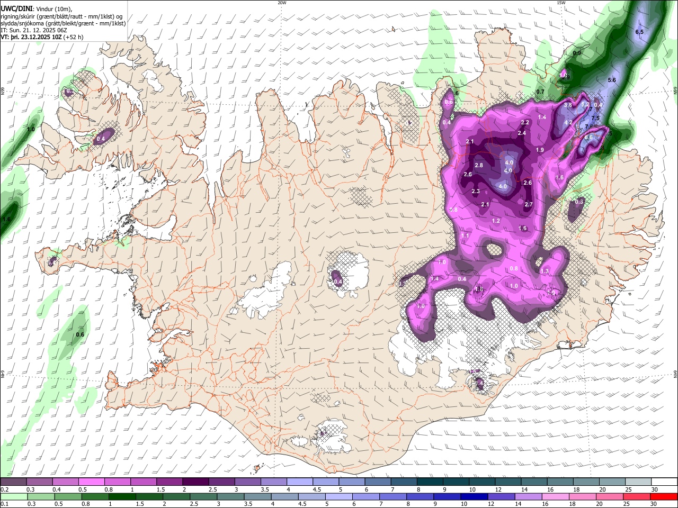Click the 1.3 snowfall value on the map

pos(545,271)
